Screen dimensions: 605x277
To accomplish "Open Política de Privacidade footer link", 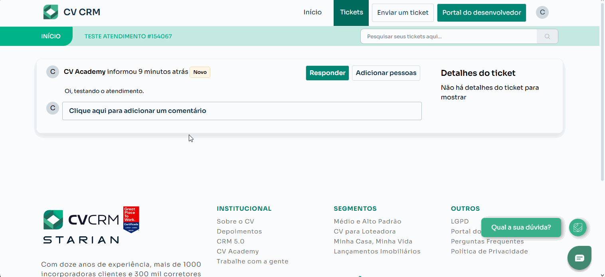I will click(x=489, y=251).
